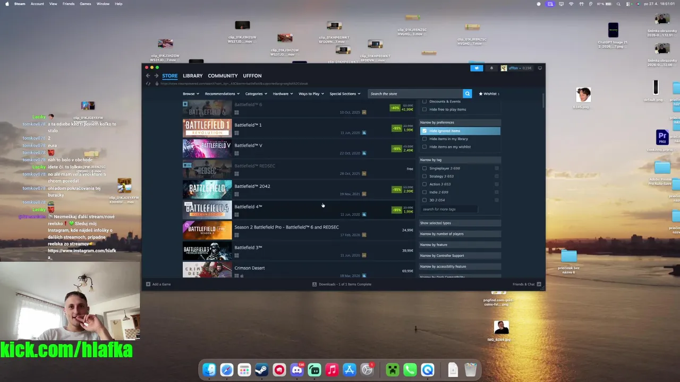Open the Ways to Play dropdown
Image resolution: width=680 pixels, height=382 pixels.
[x=311, y=94]
